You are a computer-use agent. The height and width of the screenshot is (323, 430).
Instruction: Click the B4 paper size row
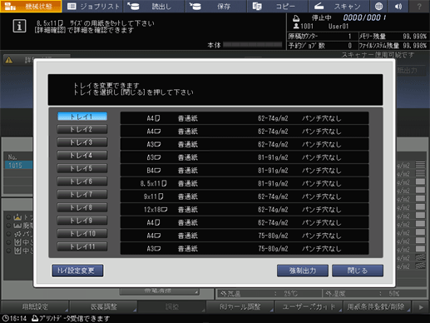[245, 171]
